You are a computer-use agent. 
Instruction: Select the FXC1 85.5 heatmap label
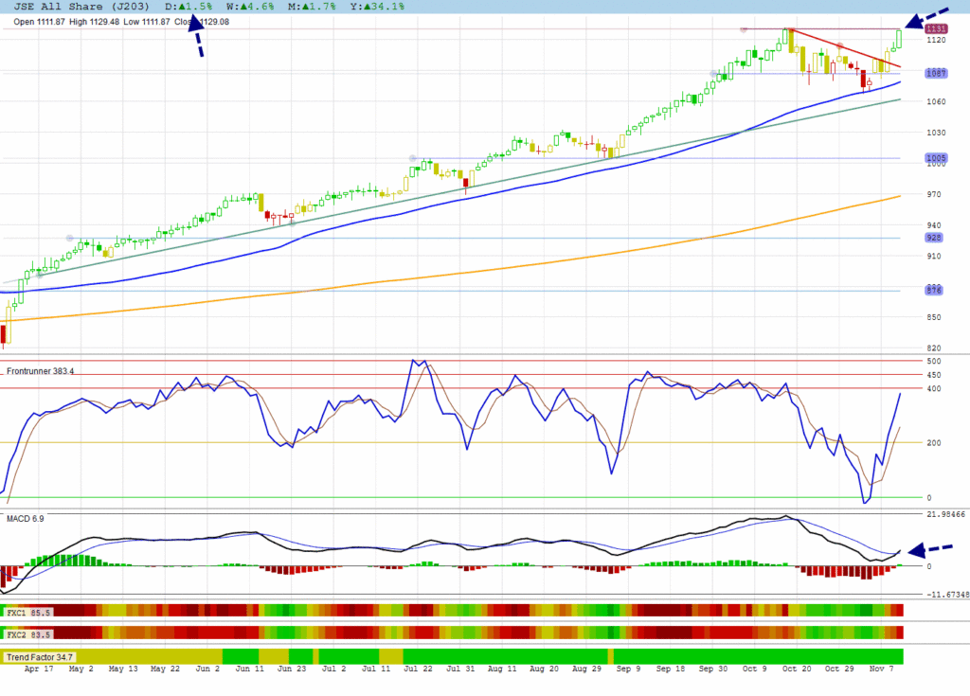(x=28, y=613)
